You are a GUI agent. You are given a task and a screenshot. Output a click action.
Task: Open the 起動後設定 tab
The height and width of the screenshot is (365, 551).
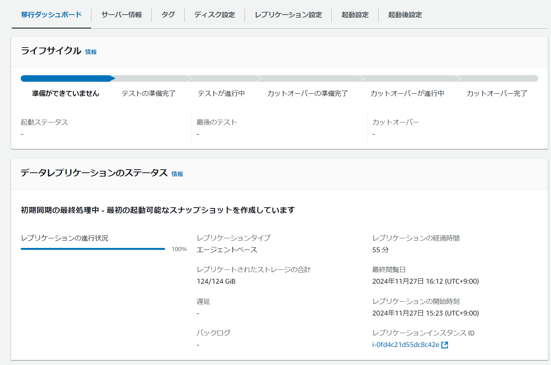coord(405,15)
